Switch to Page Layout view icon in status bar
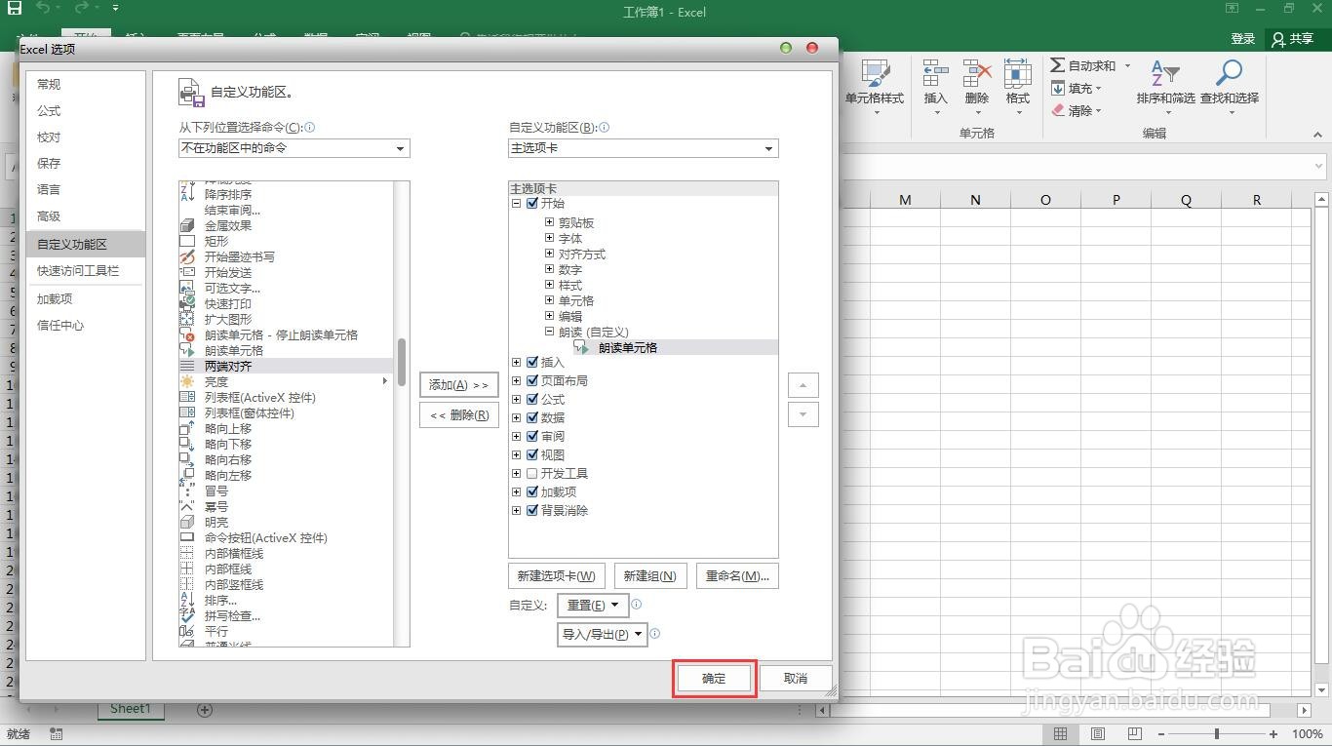Image resolution: width=1332 pixels, height=746 pixels. (1098, 733)
